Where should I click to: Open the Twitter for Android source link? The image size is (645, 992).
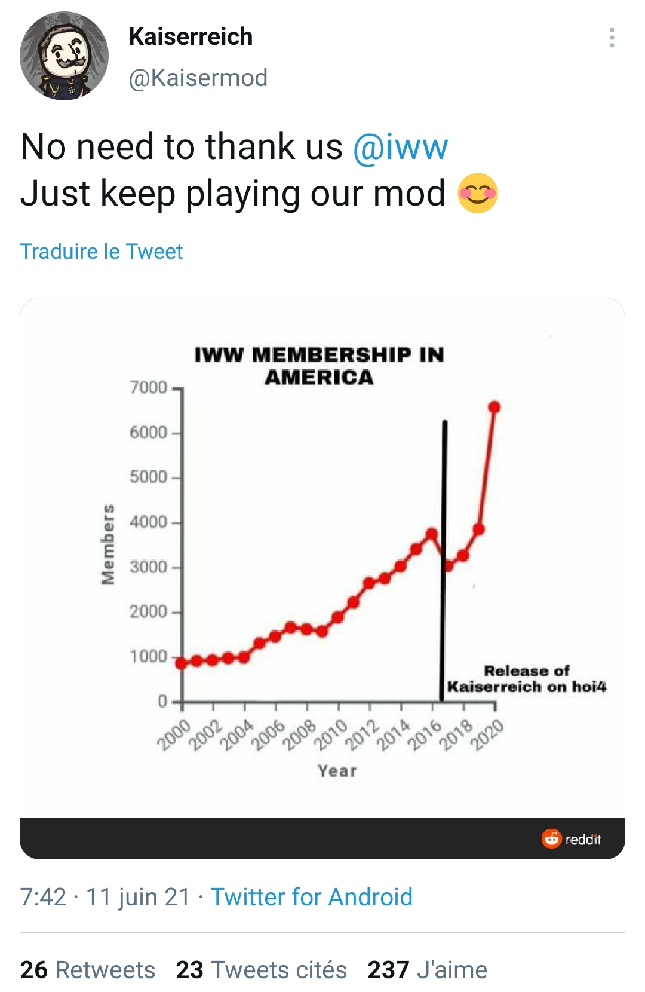311,897
